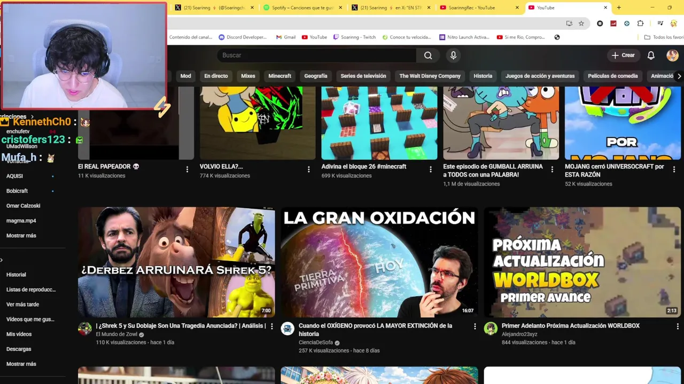This screenshot has width=684, height=384.
Task: Select the Mod filter chip
Action: [185, 76]
